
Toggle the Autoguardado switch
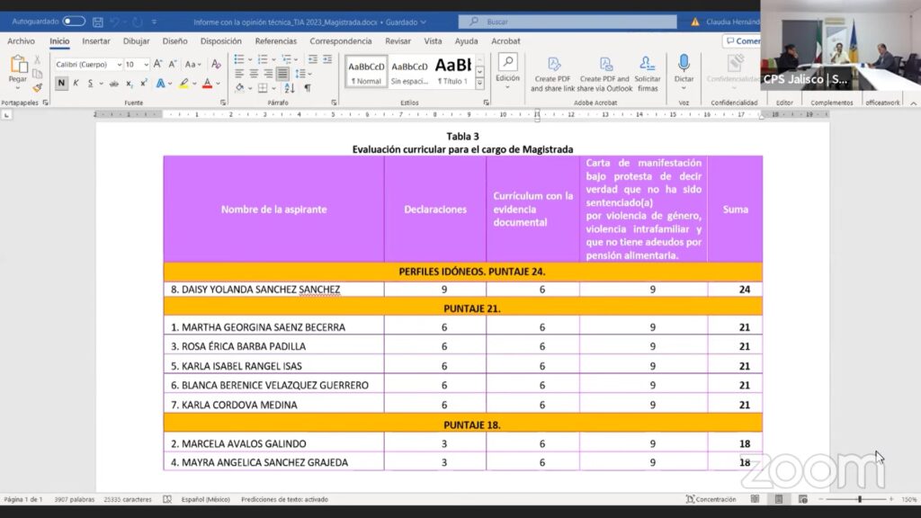click(74, 22)
